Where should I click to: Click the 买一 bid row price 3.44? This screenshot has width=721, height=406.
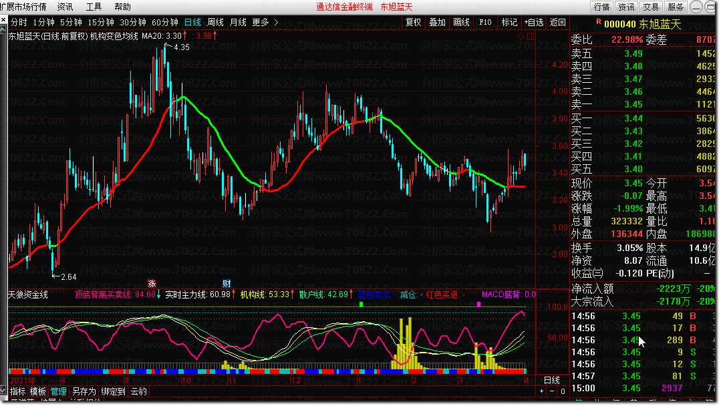click(633, 118)
